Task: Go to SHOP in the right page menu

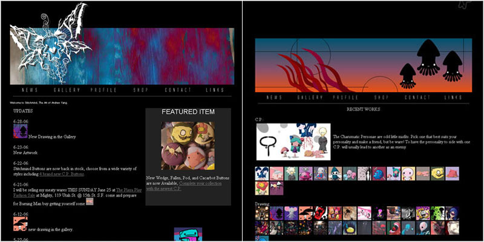Action: 382,97
